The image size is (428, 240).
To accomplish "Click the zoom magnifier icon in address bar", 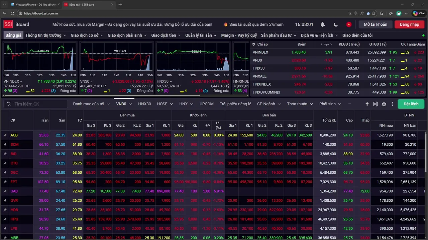I will coord(356,13).
